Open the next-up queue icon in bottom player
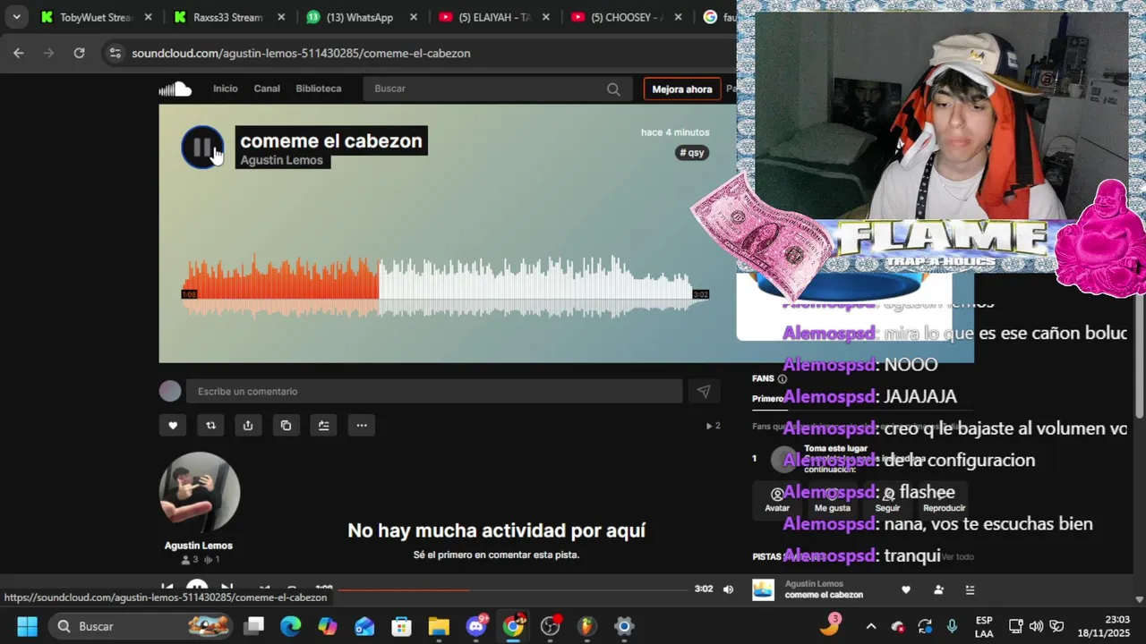 pos(970,589)
